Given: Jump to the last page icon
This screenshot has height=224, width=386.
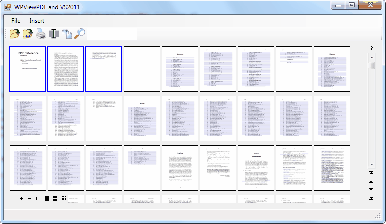Looking at the screenshot, I should click(371, 198).
